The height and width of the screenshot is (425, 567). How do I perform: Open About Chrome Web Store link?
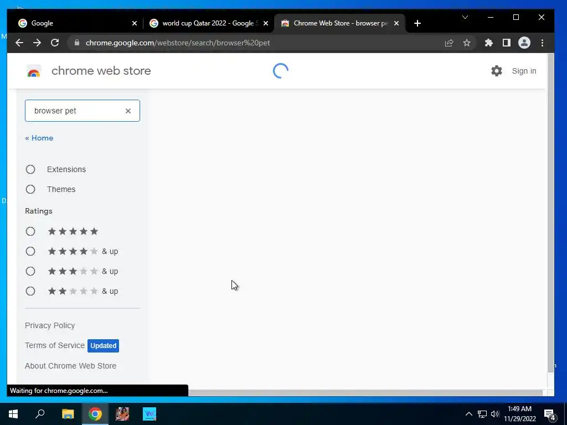click(70, 366)
